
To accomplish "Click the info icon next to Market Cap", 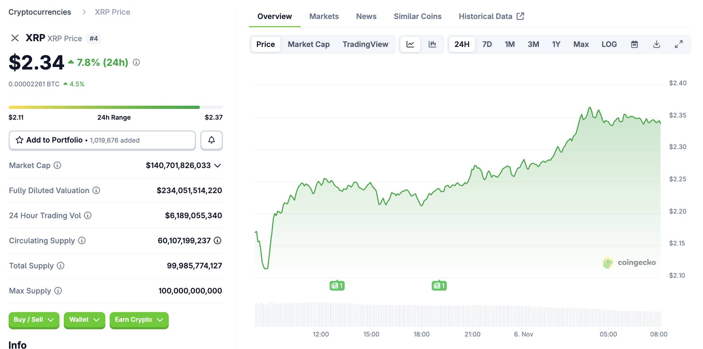I will click(x=57, y=166).
